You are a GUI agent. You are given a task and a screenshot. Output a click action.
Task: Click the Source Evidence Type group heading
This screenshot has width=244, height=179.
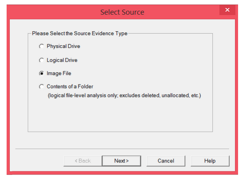[79, 34]
